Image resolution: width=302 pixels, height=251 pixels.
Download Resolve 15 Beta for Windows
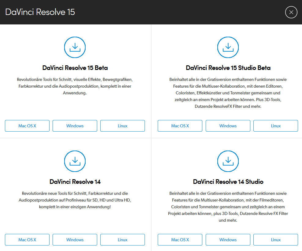point(75,126)
